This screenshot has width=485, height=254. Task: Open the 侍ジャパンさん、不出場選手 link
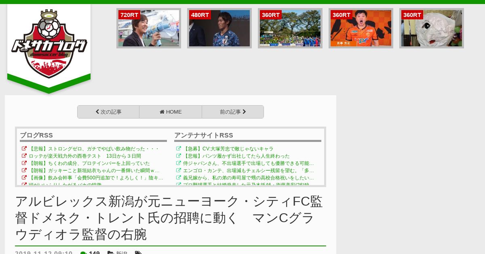[x=249, y=163]
